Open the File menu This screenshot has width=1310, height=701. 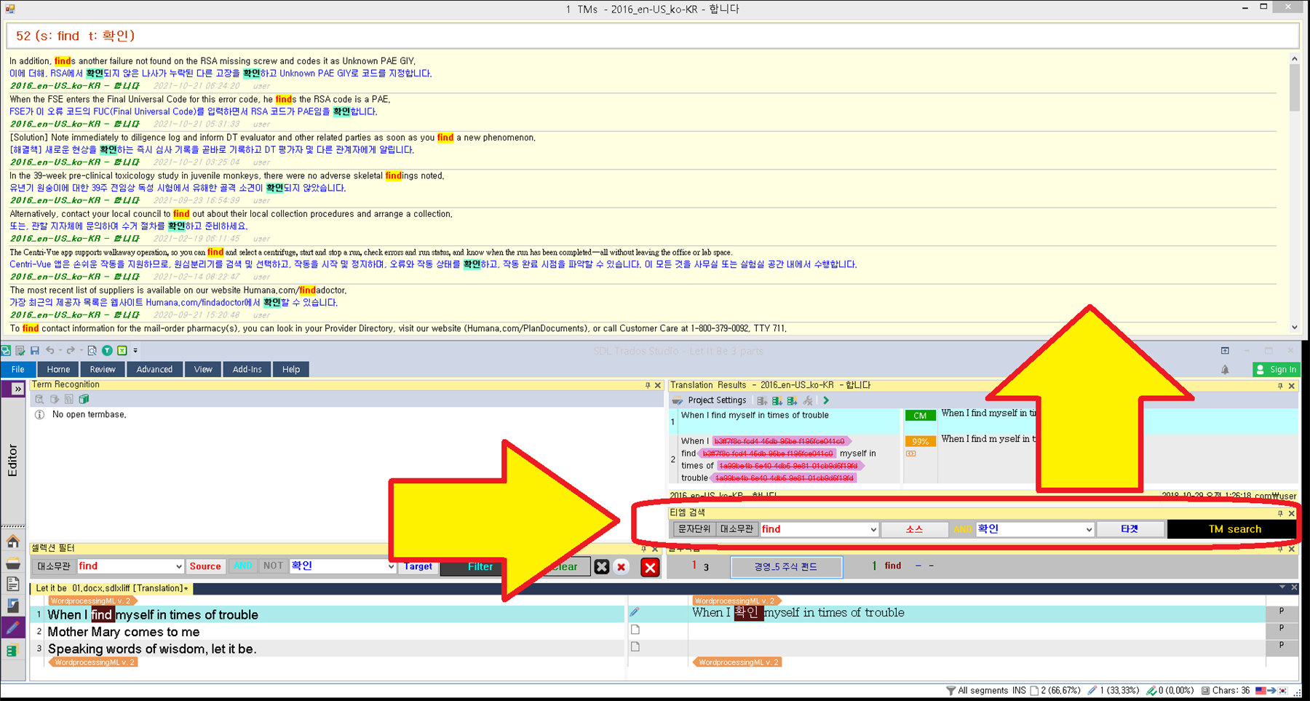[x=17, y=369]
